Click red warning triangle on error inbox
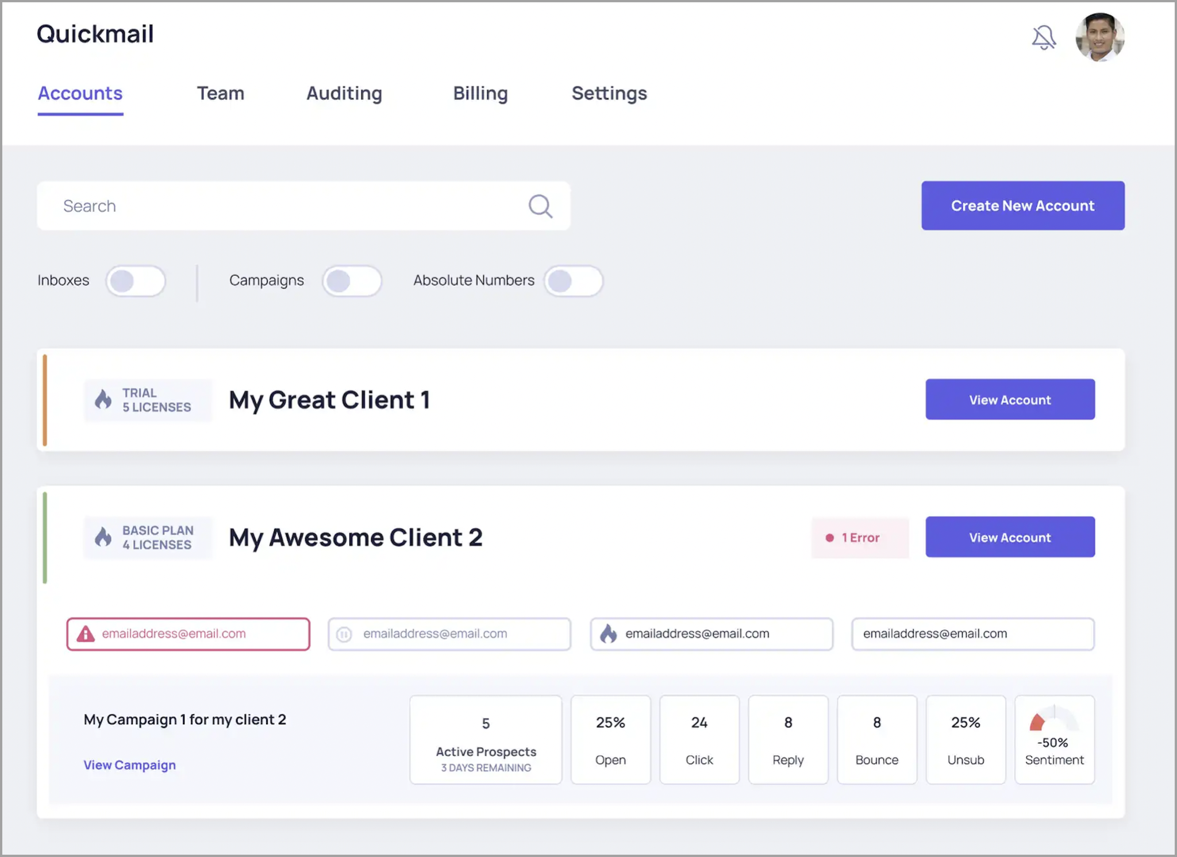 86,634
